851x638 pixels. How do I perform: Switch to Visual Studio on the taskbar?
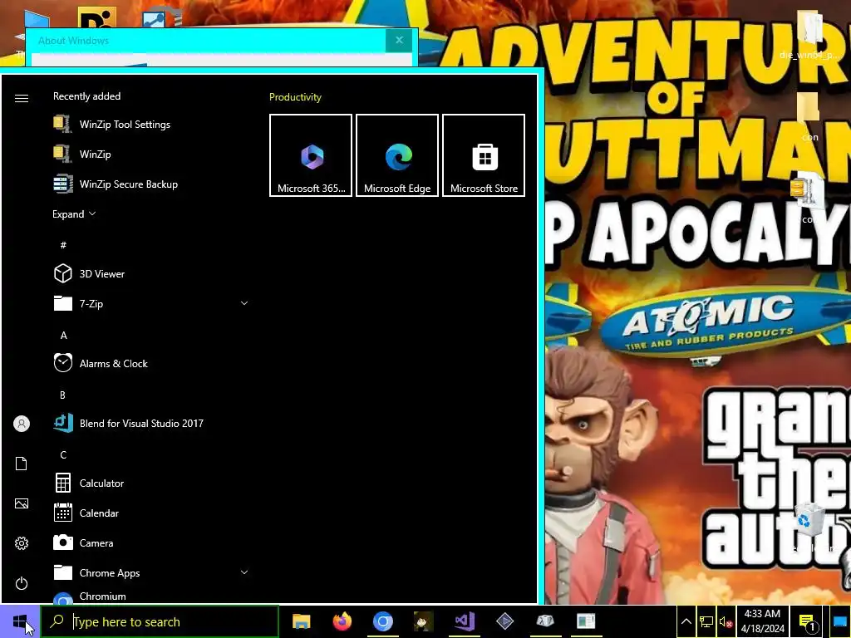click(x=464, y=621)
